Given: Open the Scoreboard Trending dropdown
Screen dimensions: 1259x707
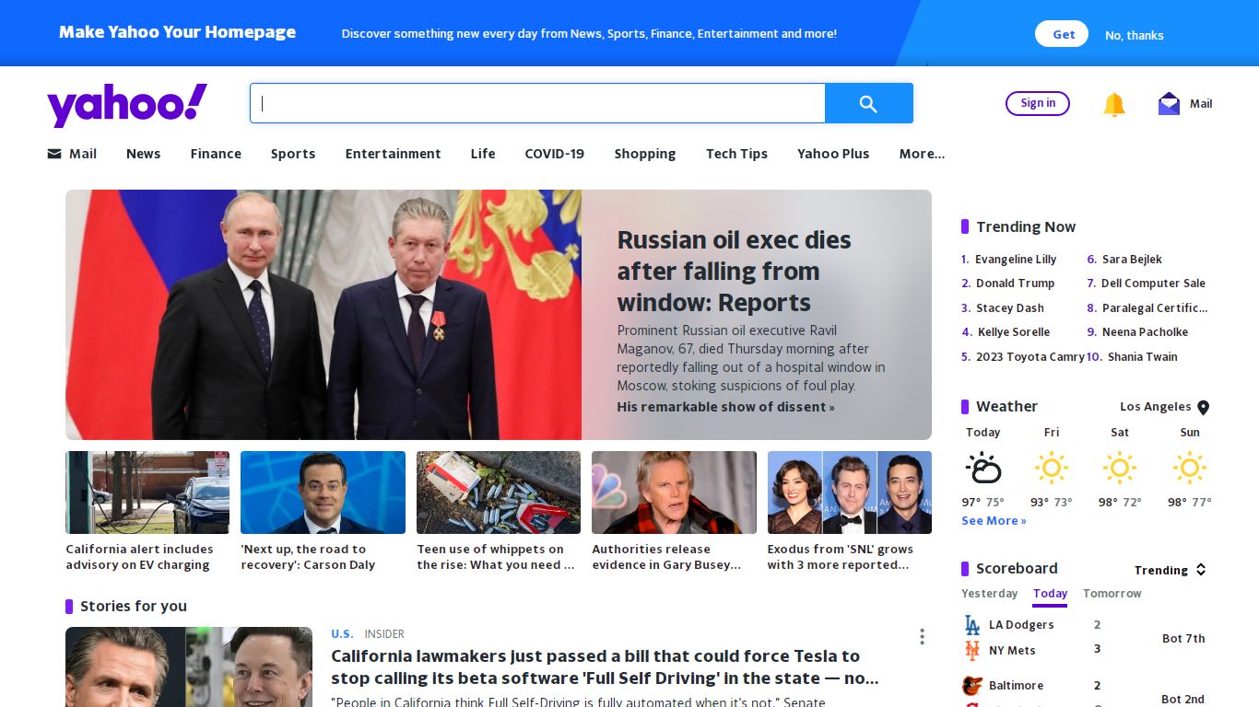Looking at the screenshot, I should coord(1171,570).
